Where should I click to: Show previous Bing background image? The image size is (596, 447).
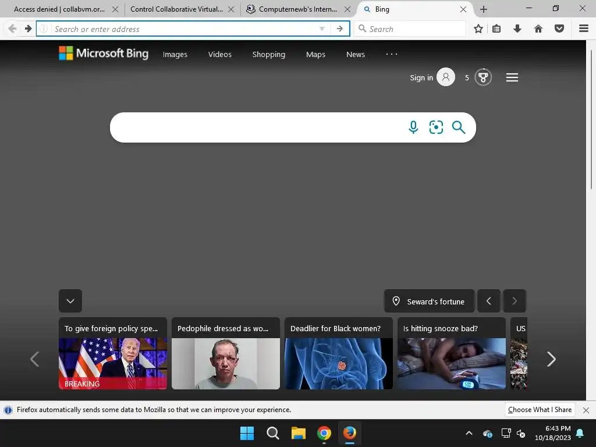(x=489, y=301)
